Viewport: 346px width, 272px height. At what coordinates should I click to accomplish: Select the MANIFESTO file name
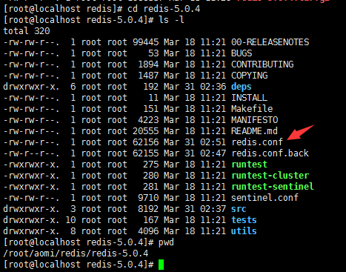pos(255,120)
